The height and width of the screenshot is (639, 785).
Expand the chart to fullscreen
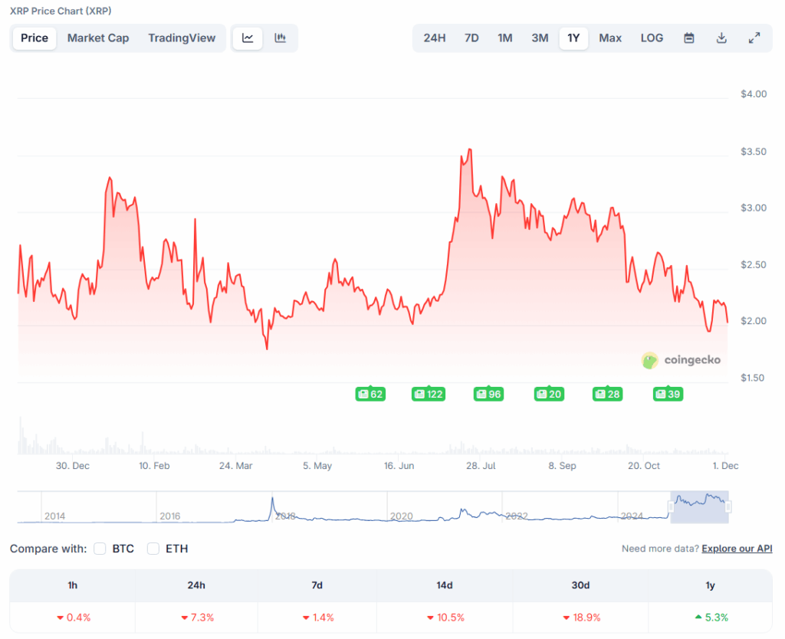(754, 38)
